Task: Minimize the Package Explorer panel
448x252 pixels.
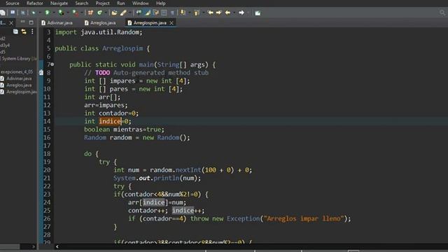Action: coord(22,22)
